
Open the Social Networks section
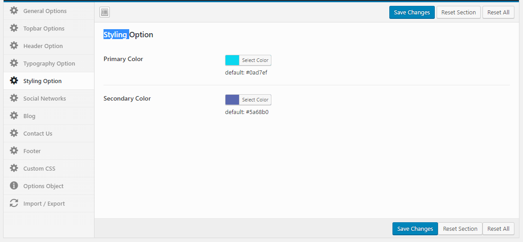(44, 98)
